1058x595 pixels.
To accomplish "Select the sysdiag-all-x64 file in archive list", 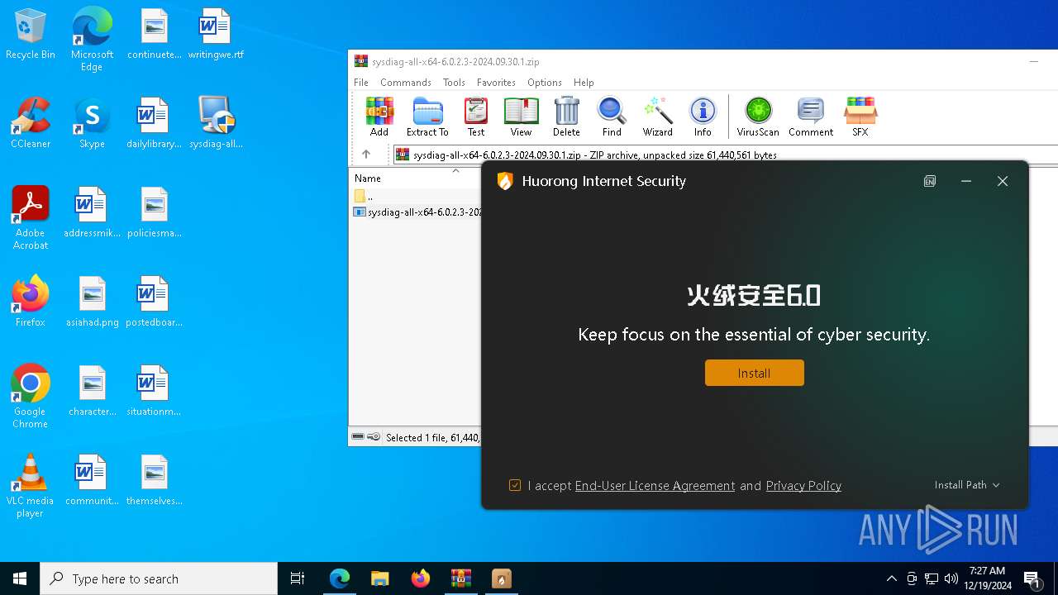I will (417, 212).
